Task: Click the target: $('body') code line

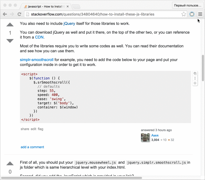Action: point(56,103)
